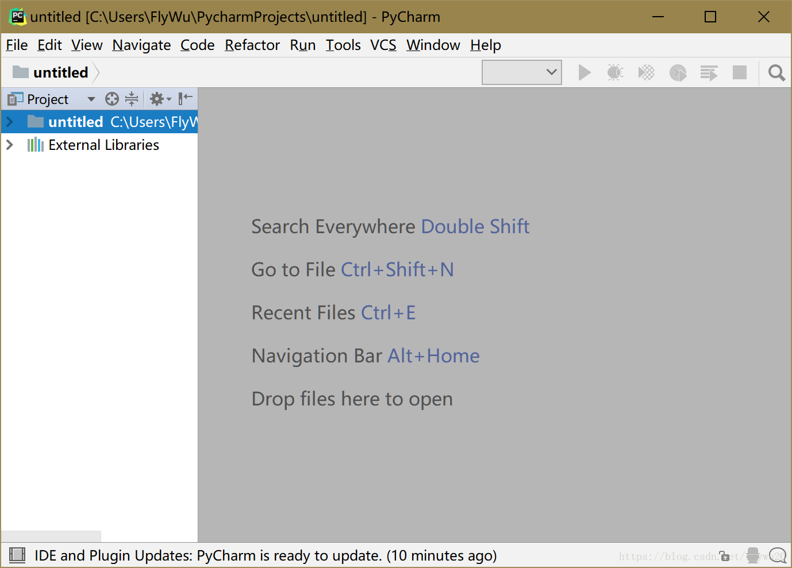792x568 pixels.
Task: Open the Window menu
Action: tap(433, 45)
